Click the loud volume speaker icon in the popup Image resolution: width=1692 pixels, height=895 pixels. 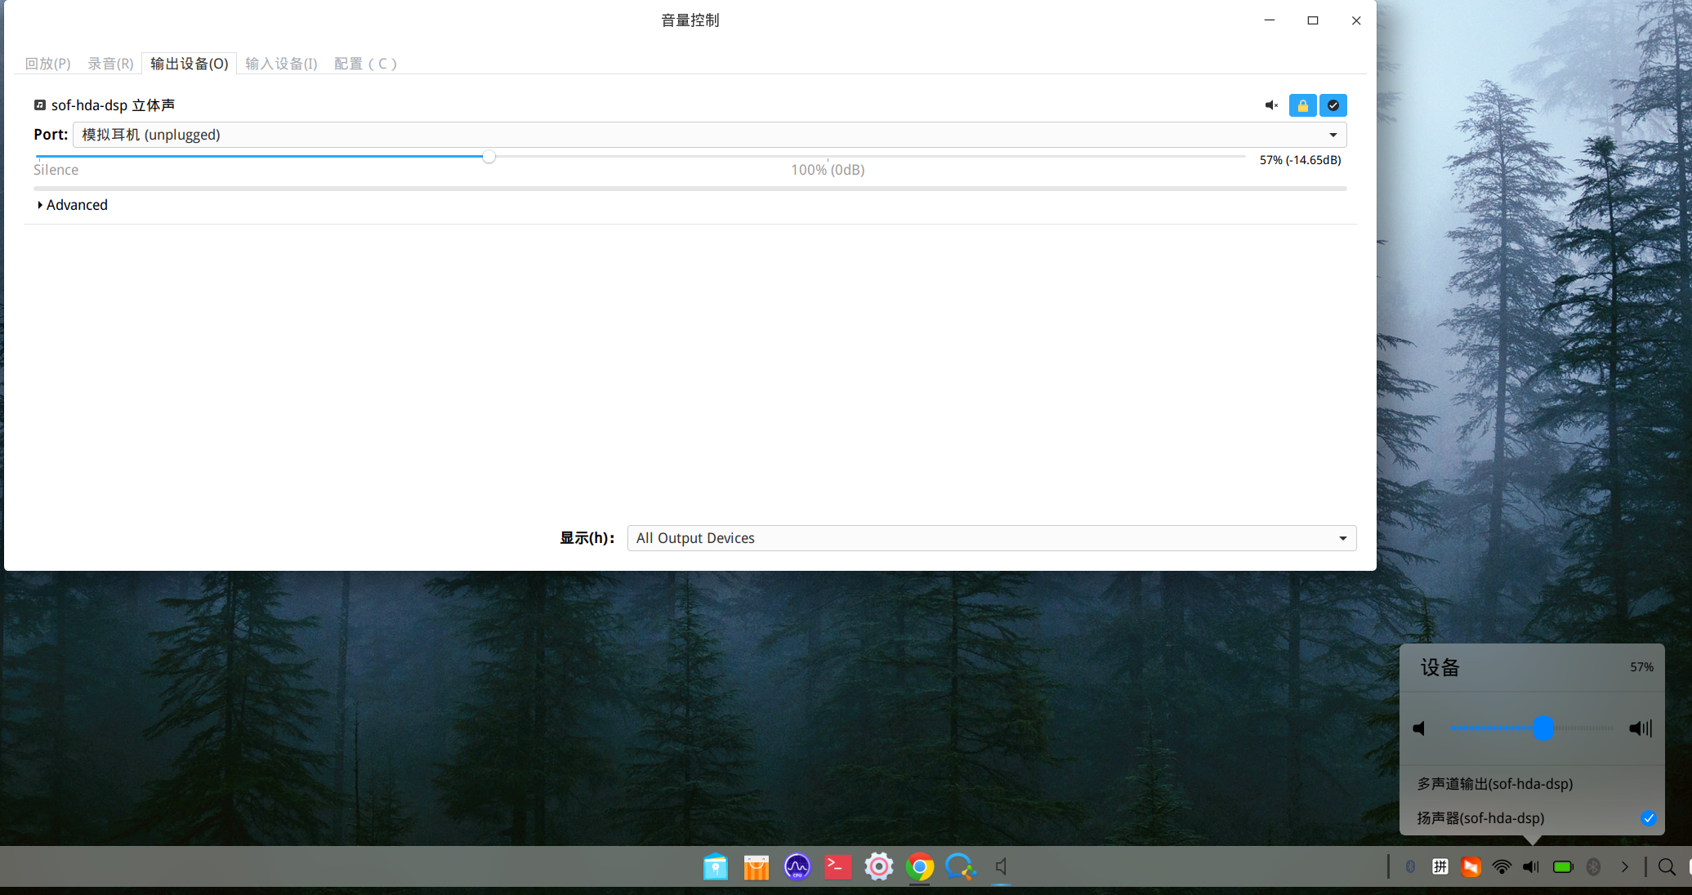[x=1640, y=728]
